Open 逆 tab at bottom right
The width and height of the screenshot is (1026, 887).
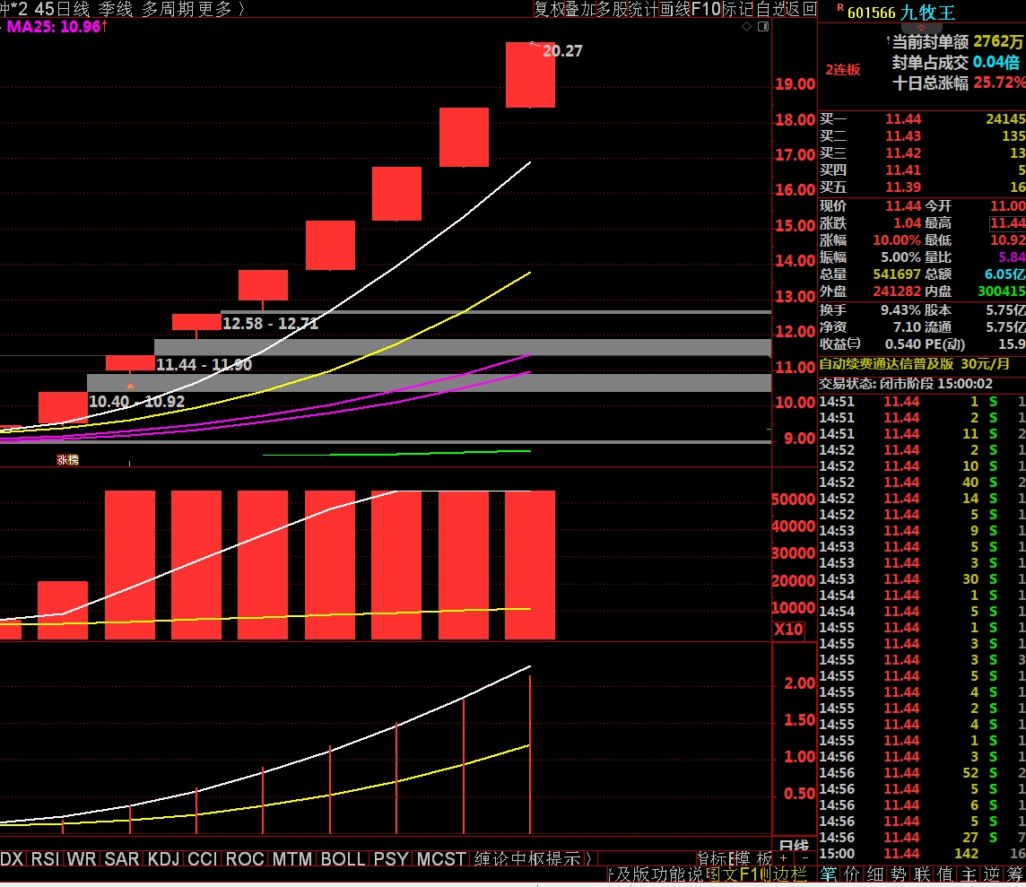coord(992,874)
